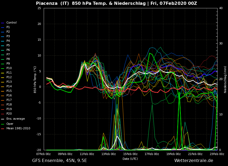Select the P17 legend entry
This screenshot has width=228, height=166.
(x=9, y=100)
